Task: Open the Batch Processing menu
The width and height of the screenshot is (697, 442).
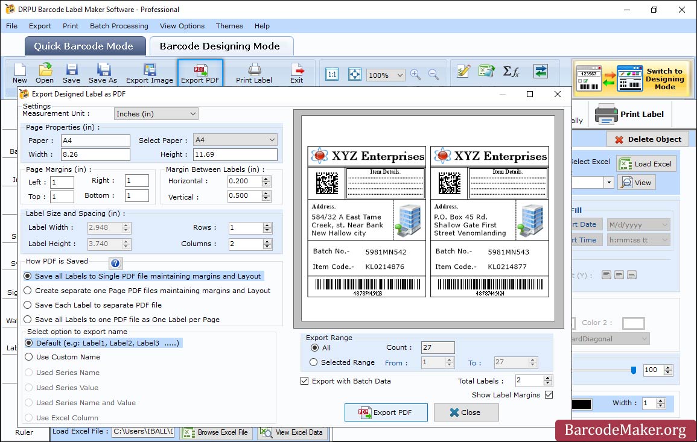Action: pyautogui.click(x=119, y=26)
